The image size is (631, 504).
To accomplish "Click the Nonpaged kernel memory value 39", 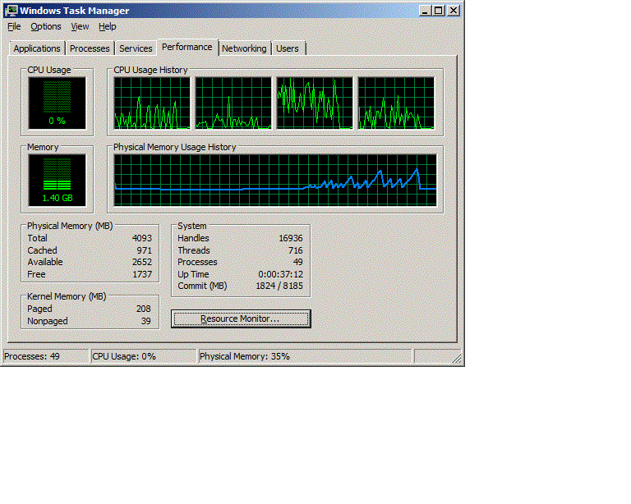I will (x=146, y=321).
